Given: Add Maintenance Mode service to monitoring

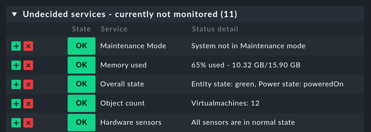Looking at the screenshot, I should coord(16,46).
